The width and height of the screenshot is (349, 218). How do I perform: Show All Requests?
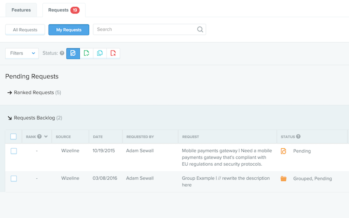click(x=25, y=30)
